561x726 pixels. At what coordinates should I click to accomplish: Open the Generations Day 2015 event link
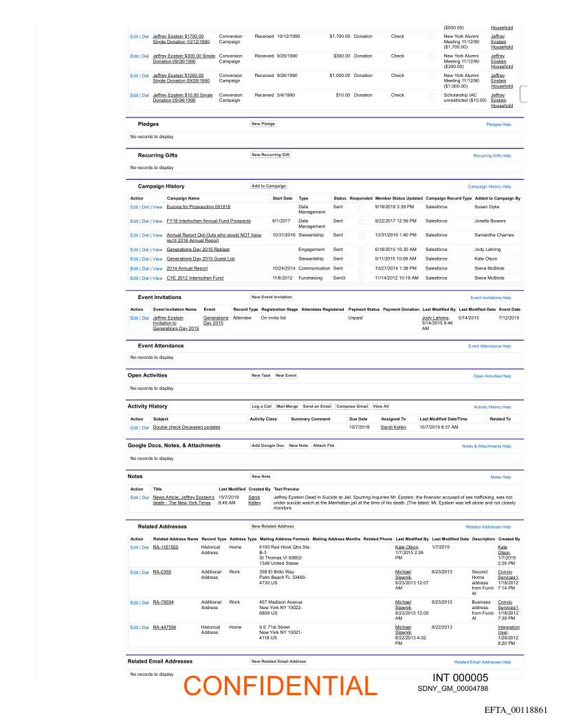coord(216,321)
